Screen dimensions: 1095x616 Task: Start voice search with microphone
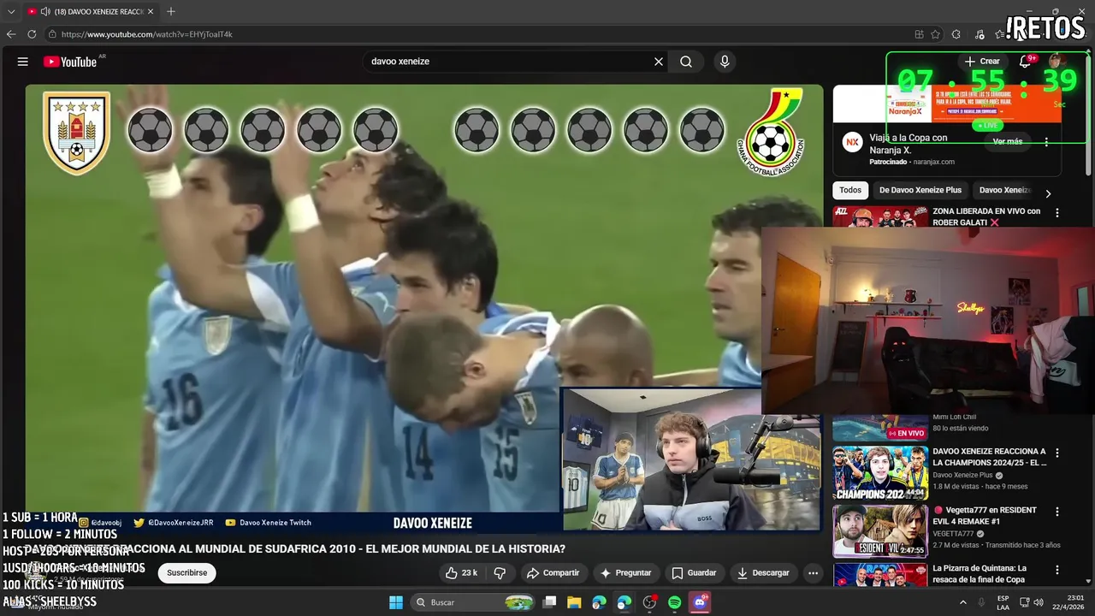click(x=725, y=62)
